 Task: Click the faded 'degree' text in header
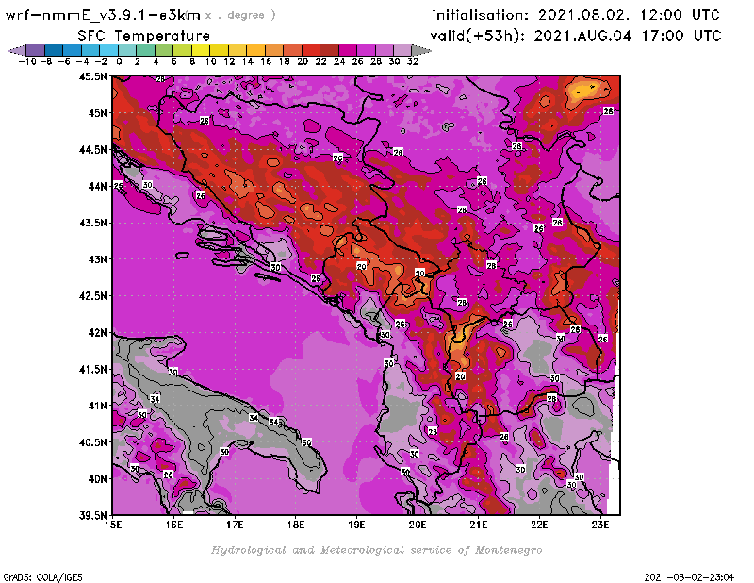point(246,15)
